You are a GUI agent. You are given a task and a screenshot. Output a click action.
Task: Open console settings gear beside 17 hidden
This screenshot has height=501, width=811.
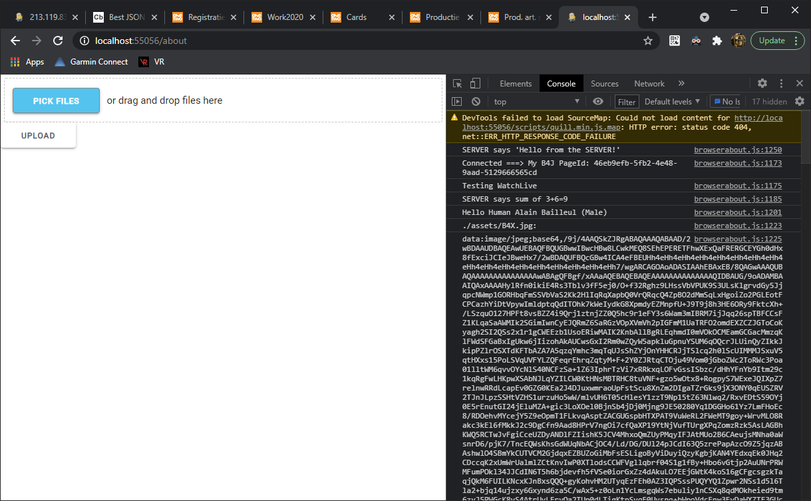[800, 101]
